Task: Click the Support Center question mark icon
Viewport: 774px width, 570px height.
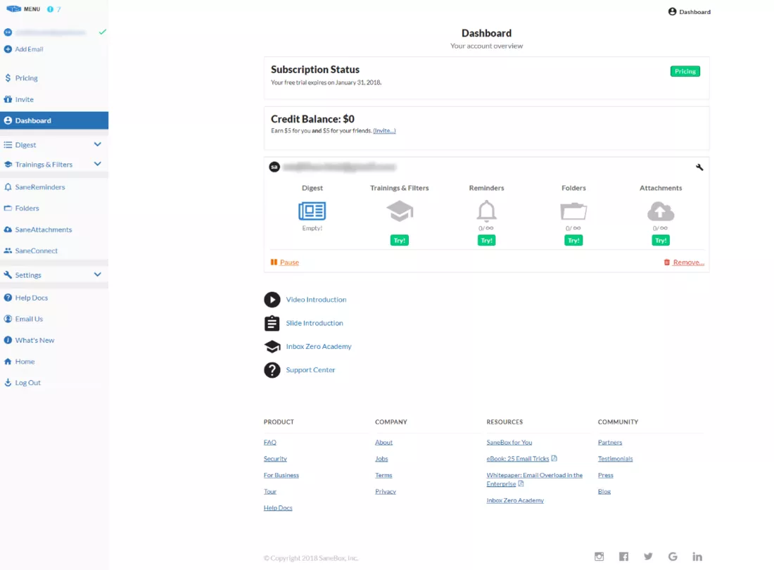Action: click(x=272, y=370)
